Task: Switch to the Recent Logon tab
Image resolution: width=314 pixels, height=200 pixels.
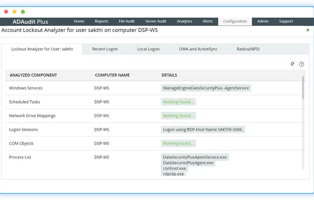Action: [x=105, y=49]
